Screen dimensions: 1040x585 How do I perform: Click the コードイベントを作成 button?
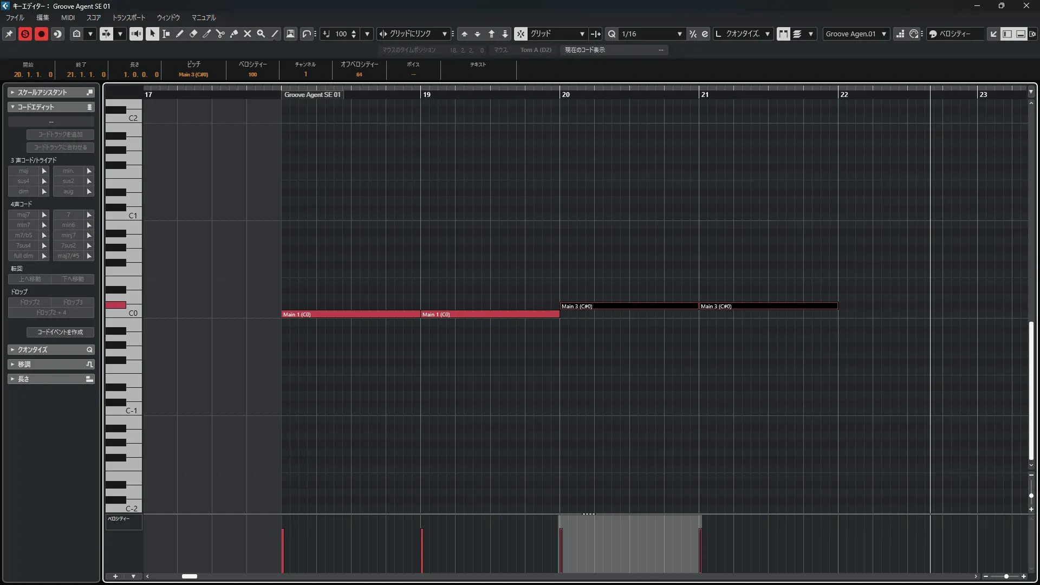click(60, 332)
